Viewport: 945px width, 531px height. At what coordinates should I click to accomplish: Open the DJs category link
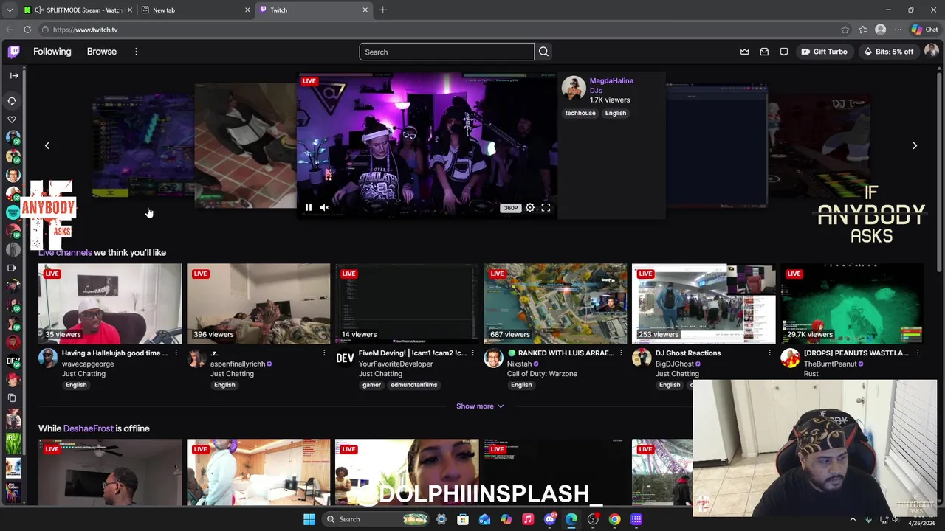pos(596,91)
